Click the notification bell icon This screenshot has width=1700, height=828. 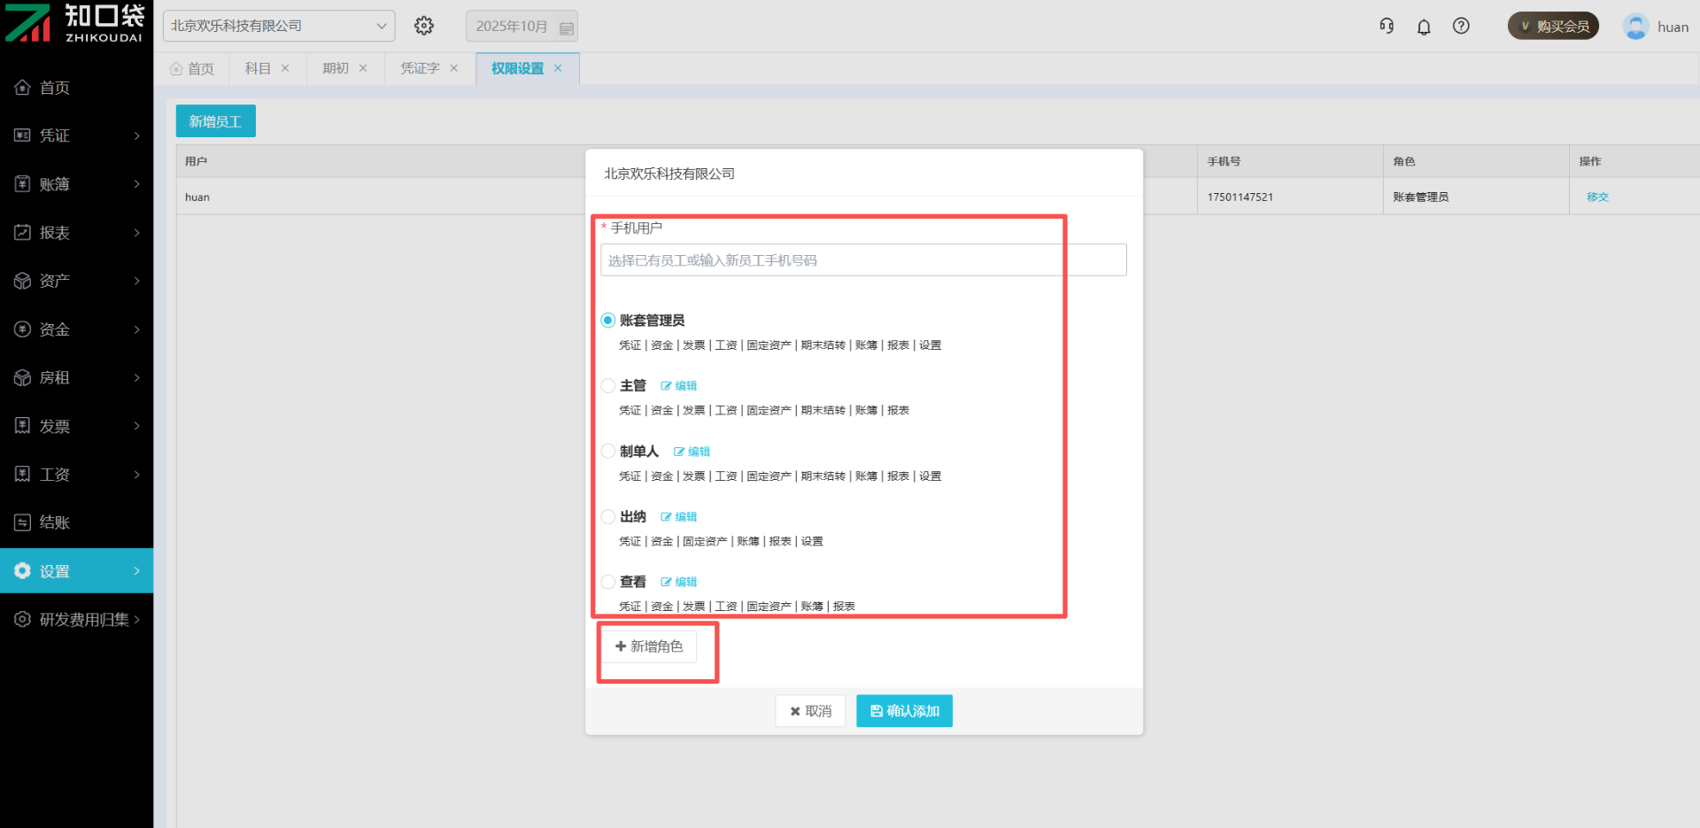pyautogui.click(x=1424, y=27)
